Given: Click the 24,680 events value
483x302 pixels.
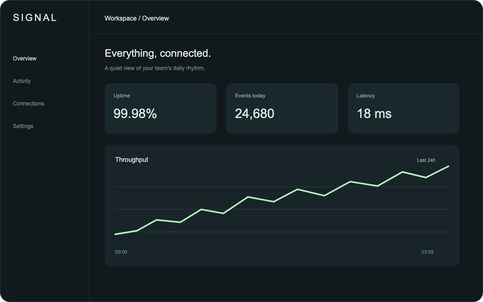Looking at the screenshot, I should 255,114.
